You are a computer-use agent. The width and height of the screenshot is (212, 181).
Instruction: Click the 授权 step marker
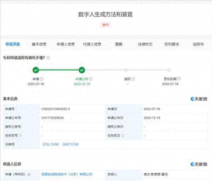(126, 70)
